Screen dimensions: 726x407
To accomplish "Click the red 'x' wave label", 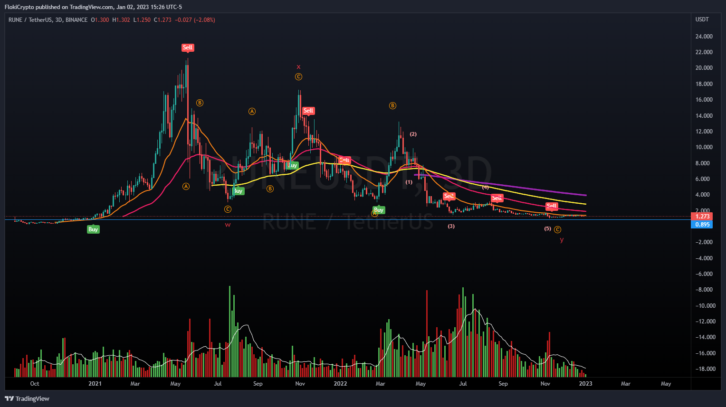I will [x=298, y=67].
